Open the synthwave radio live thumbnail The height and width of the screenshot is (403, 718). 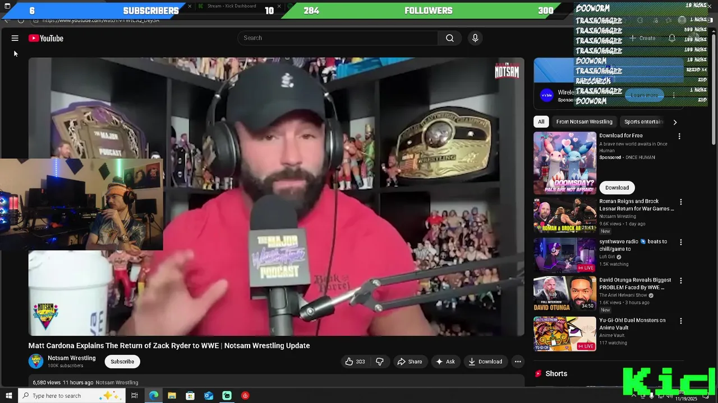(565, 255)
